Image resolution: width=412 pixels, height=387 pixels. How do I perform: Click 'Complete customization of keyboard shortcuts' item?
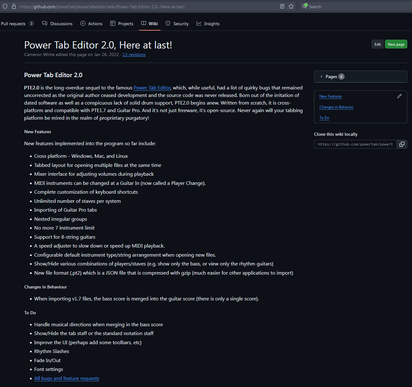pos(86,192)
